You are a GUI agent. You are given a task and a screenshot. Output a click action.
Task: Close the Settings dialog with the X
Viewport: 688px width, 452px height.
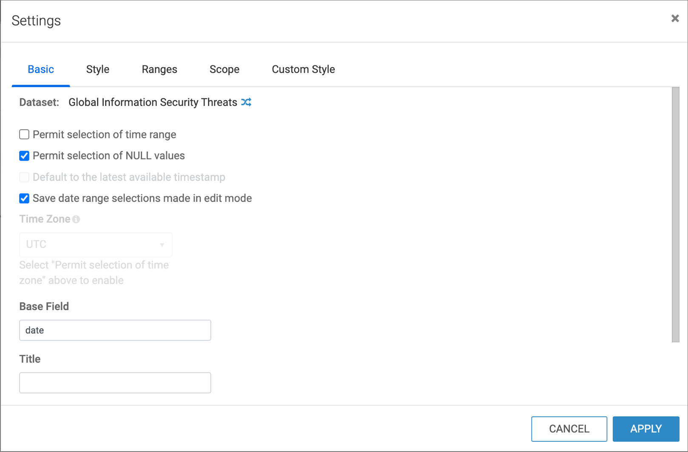pos(675,19)
